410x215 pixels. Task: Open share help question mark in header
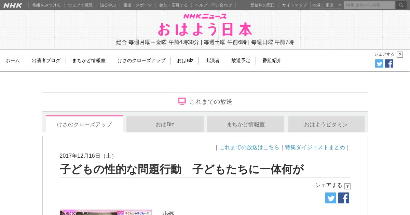[x=400, y=55]
